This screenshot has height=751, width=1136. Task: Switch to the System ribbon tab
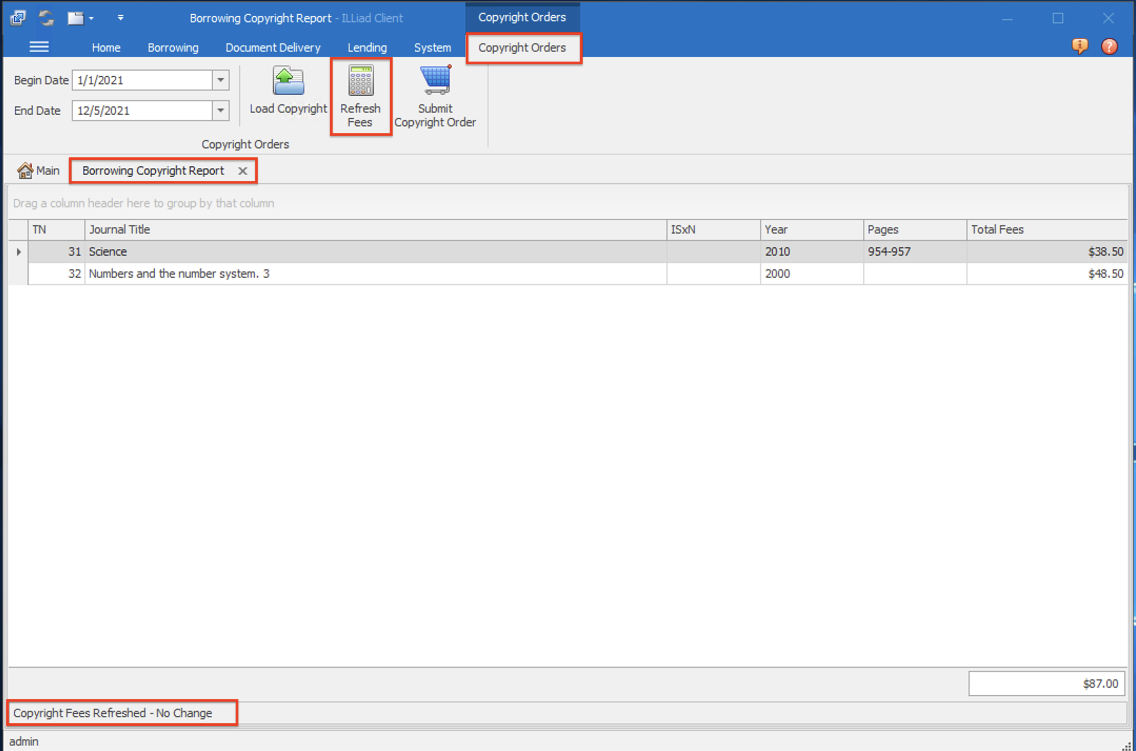click(432, 47)
